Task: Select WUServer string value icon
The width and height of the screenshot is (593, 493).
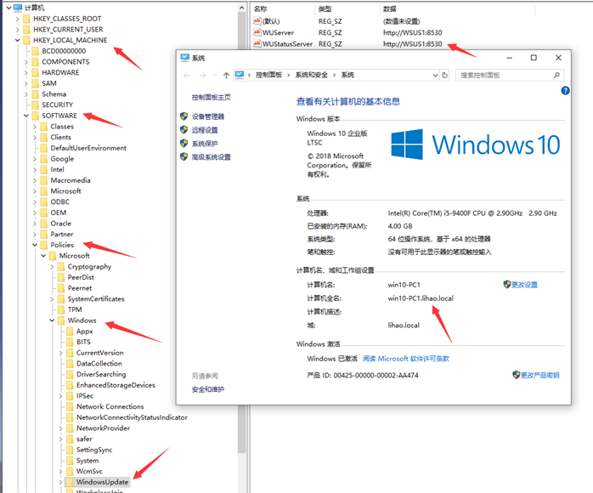Action: click(257, 32)
